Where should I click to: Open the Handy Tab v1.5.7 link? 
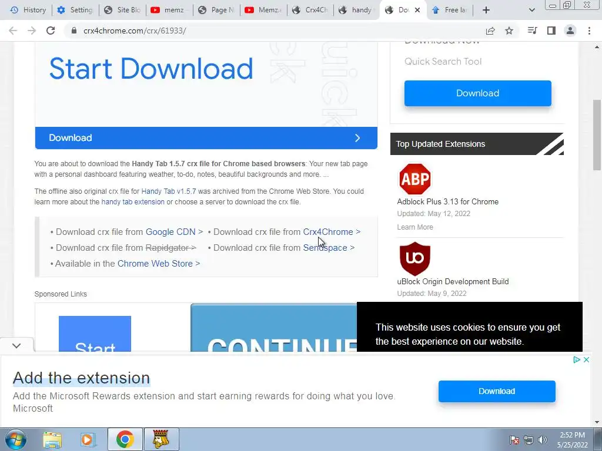(x=169, y=191)
